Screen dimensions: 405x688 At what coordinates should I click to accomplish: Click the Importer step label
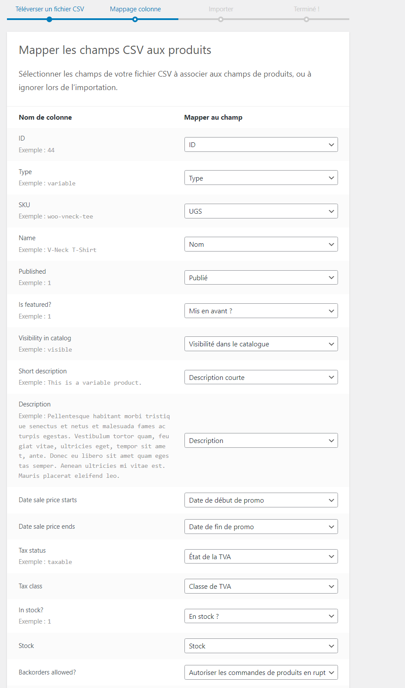[x=221, y=9]
